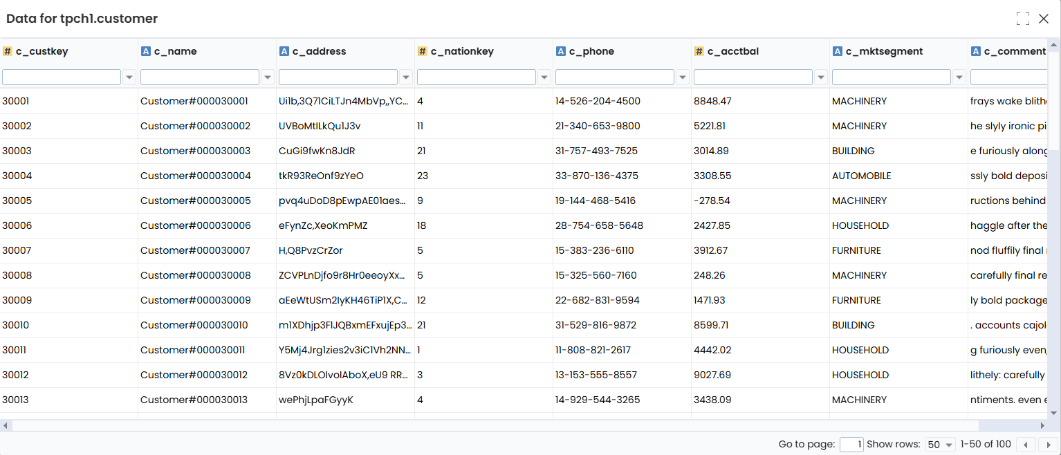The height and width of the screenshot is (455, 1061).
Task: Click the horizontal scrollbar right arrow
Action: coord(1043,425)
